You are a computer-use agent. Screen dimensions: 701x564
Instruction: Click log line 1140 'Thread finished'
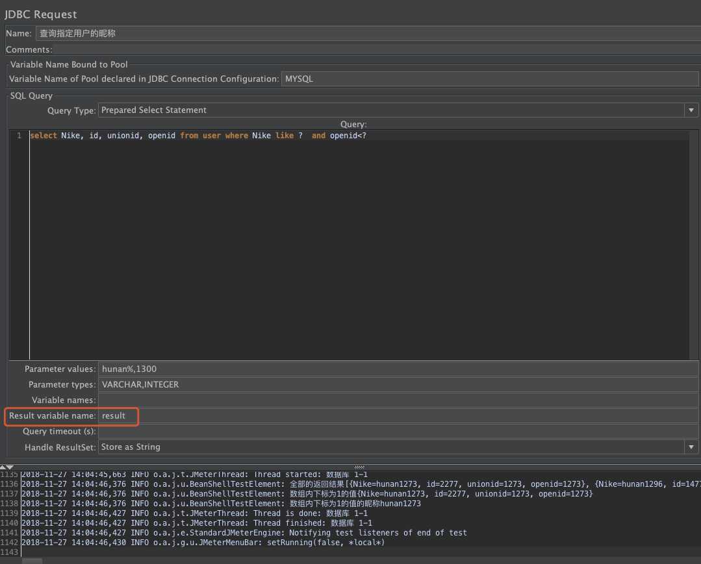click(197, 523)
